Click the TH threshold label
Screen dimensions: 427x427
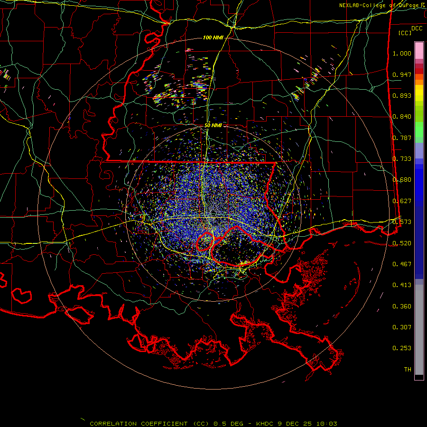pos(408,370)
